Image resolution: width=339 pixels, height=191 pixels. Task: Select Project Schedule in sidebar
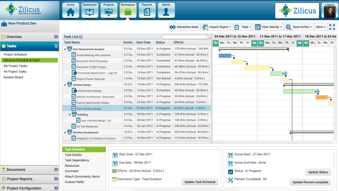coord(15,54)
